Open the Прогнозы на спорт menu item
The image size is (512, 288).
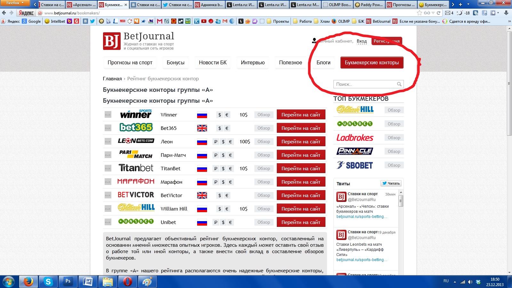click(130, 63)
